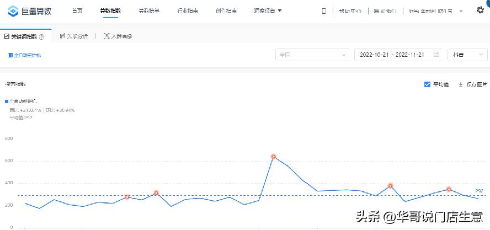Click the 巨量算数 logo

click(x=30, y=11)
